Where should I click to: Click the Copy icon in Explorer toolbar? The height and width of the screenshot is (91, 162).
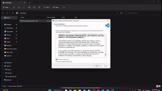[x=19, y=7]
